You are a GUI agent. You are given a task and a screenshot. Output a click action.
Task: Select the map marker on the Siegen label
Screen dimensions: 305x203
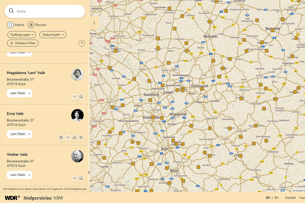(241, 156)
